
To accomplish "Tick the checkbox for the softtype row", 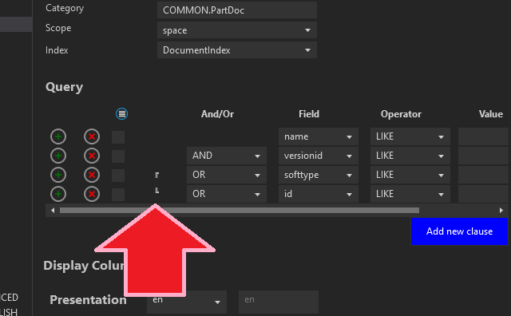I will (x=118, y=176).
